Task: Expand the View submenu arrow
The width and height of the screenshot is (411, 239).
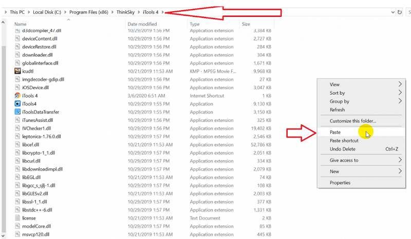Action: click(400, 84)
